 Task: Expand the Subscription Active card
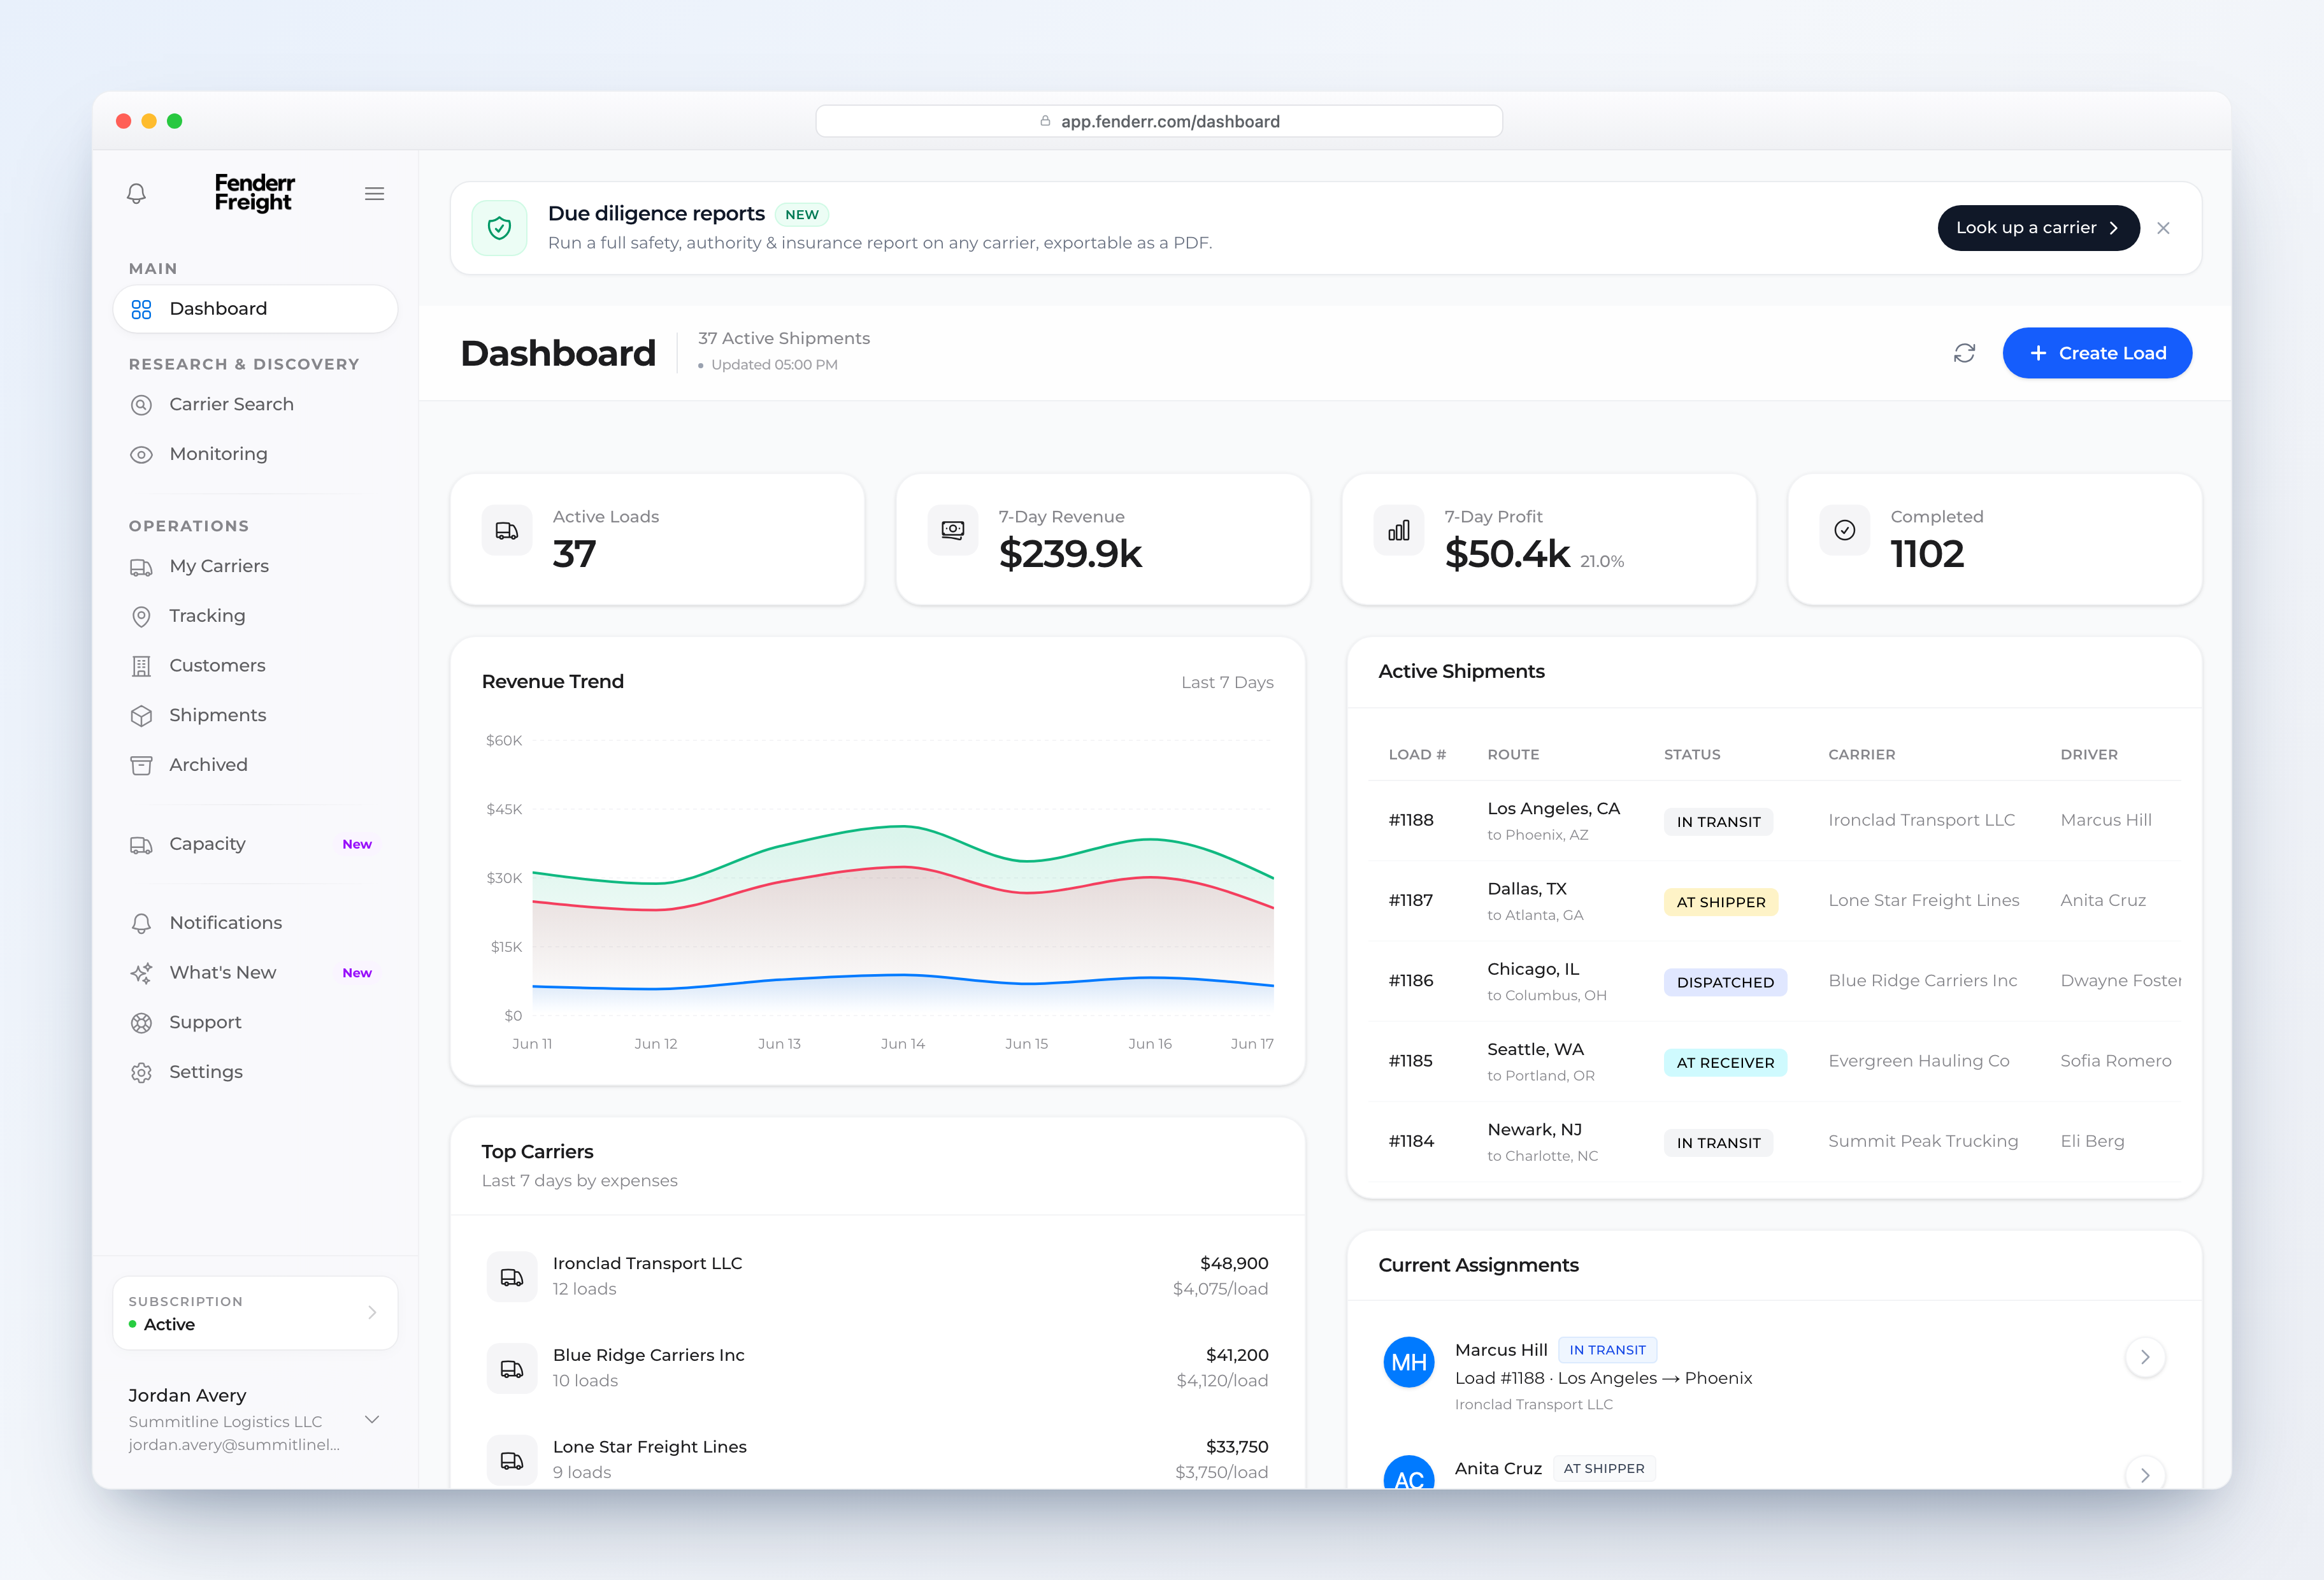[255, 1313]
